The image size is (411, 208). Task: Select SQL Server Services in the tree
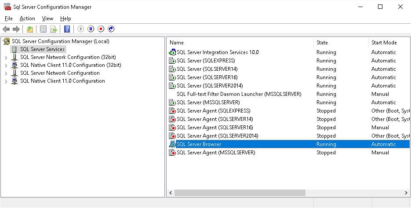(x=43, y=49)
